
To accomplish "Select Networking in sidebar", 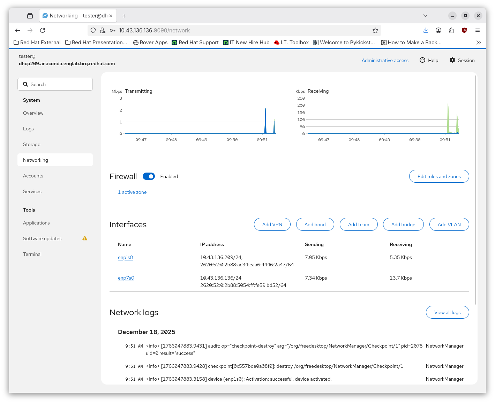I will (x=55, y=160).
